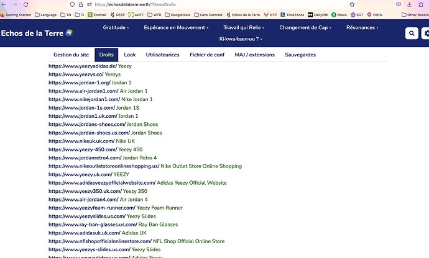This screenshot has height=258, width=429.
Task: Click the padlock site security icon
Action: (81, 4)
